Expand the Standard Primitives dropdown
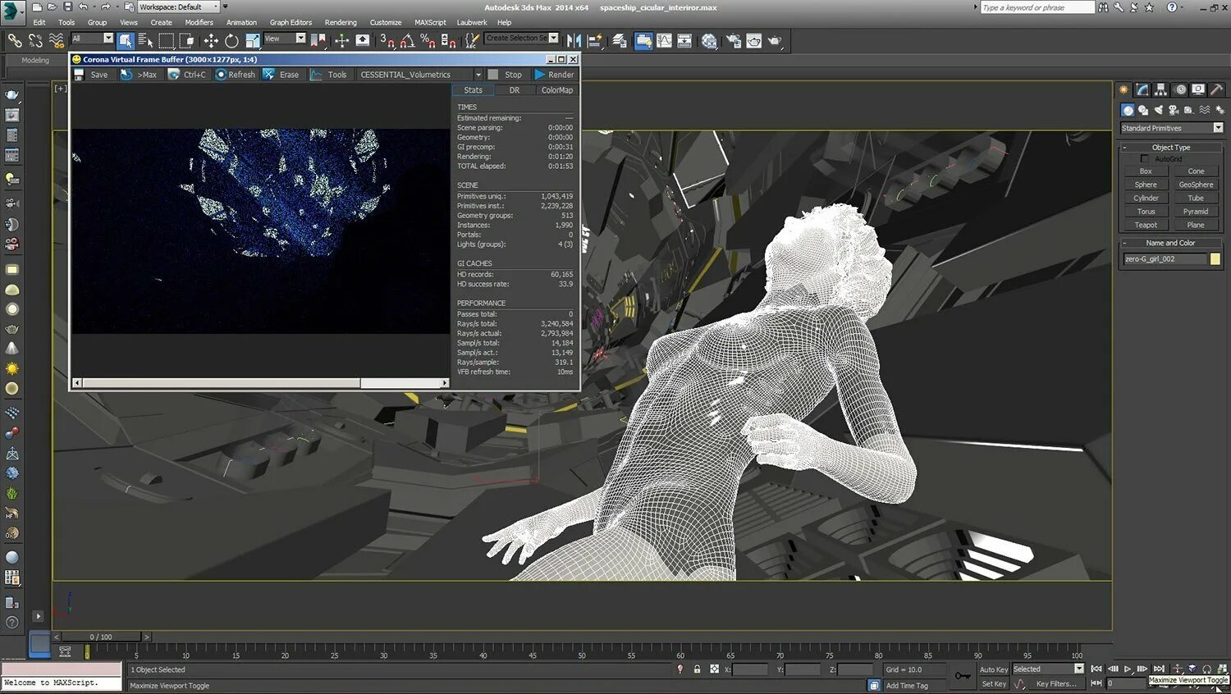 (1218, 128)
